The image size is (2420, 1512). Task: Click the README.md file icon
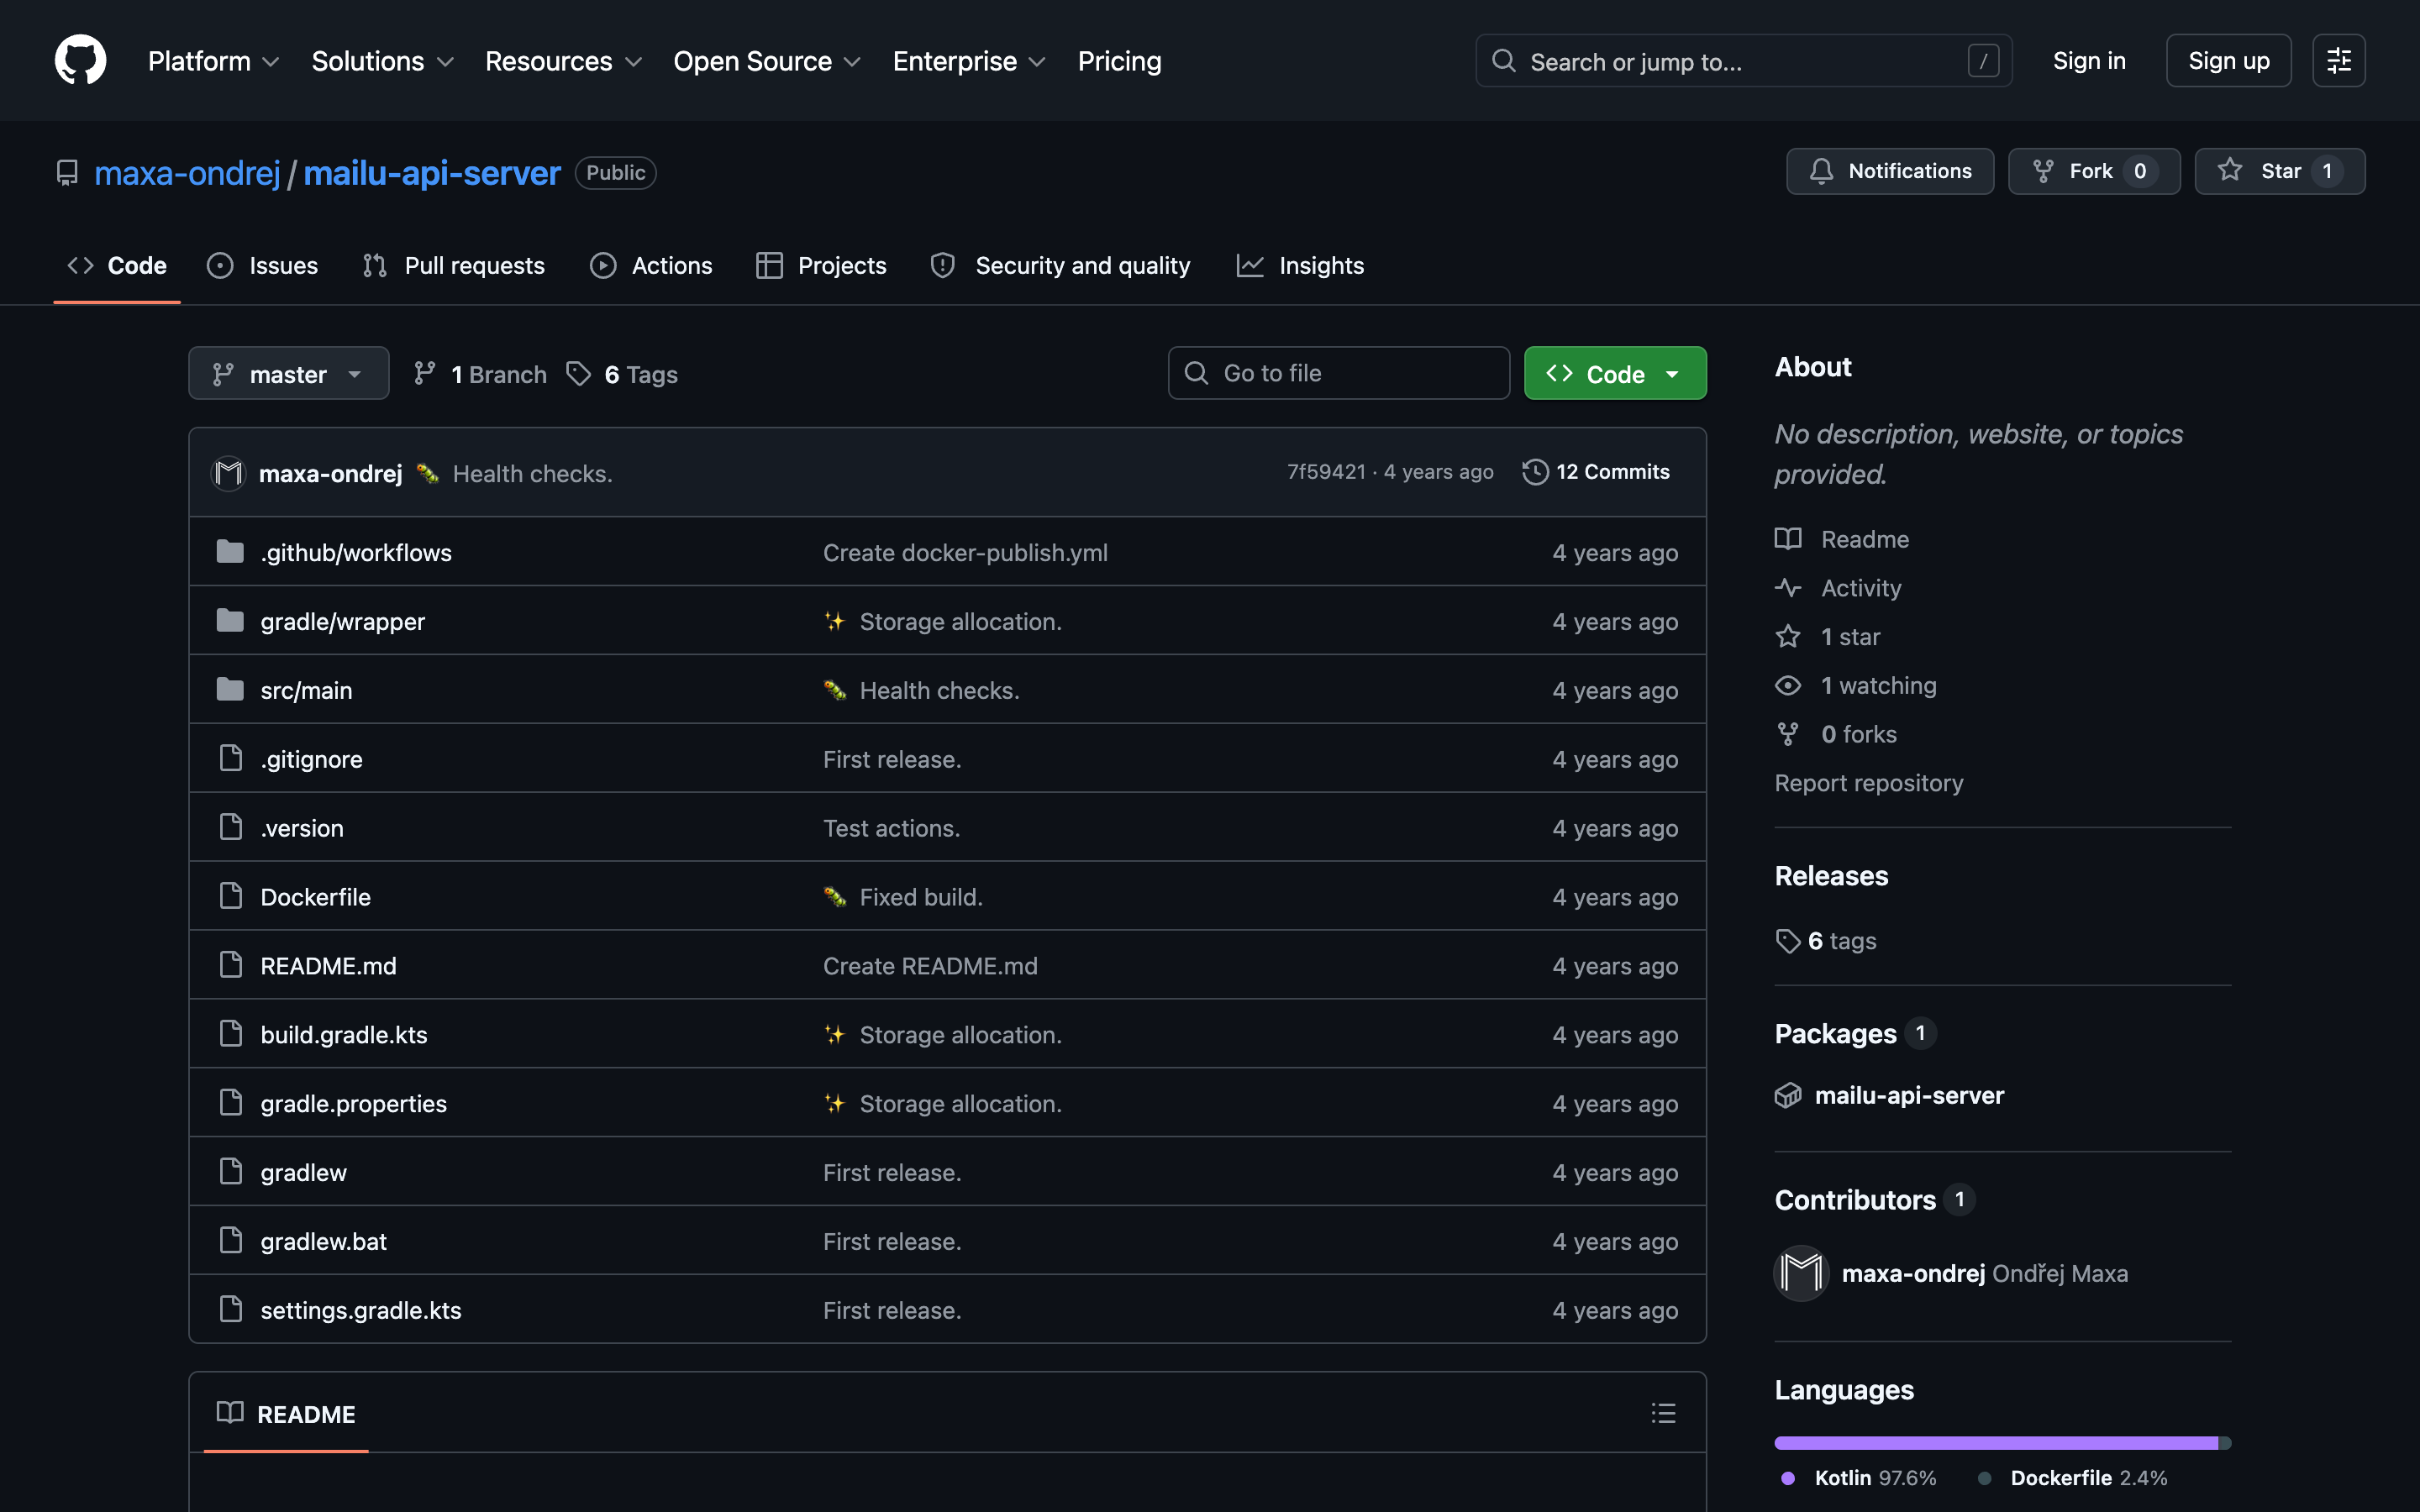(x=231, y=965)
